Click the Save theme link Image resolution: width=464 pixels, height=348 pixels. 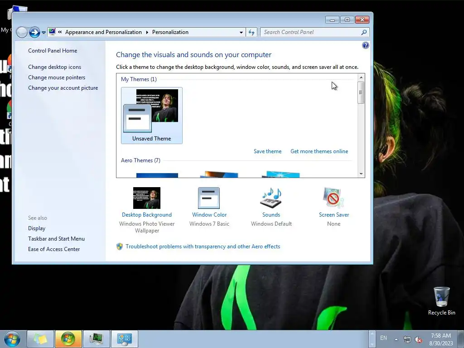[x=267, y=151]
